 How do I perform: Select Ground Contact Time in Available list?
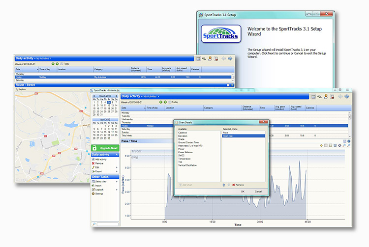coord(188,142)
